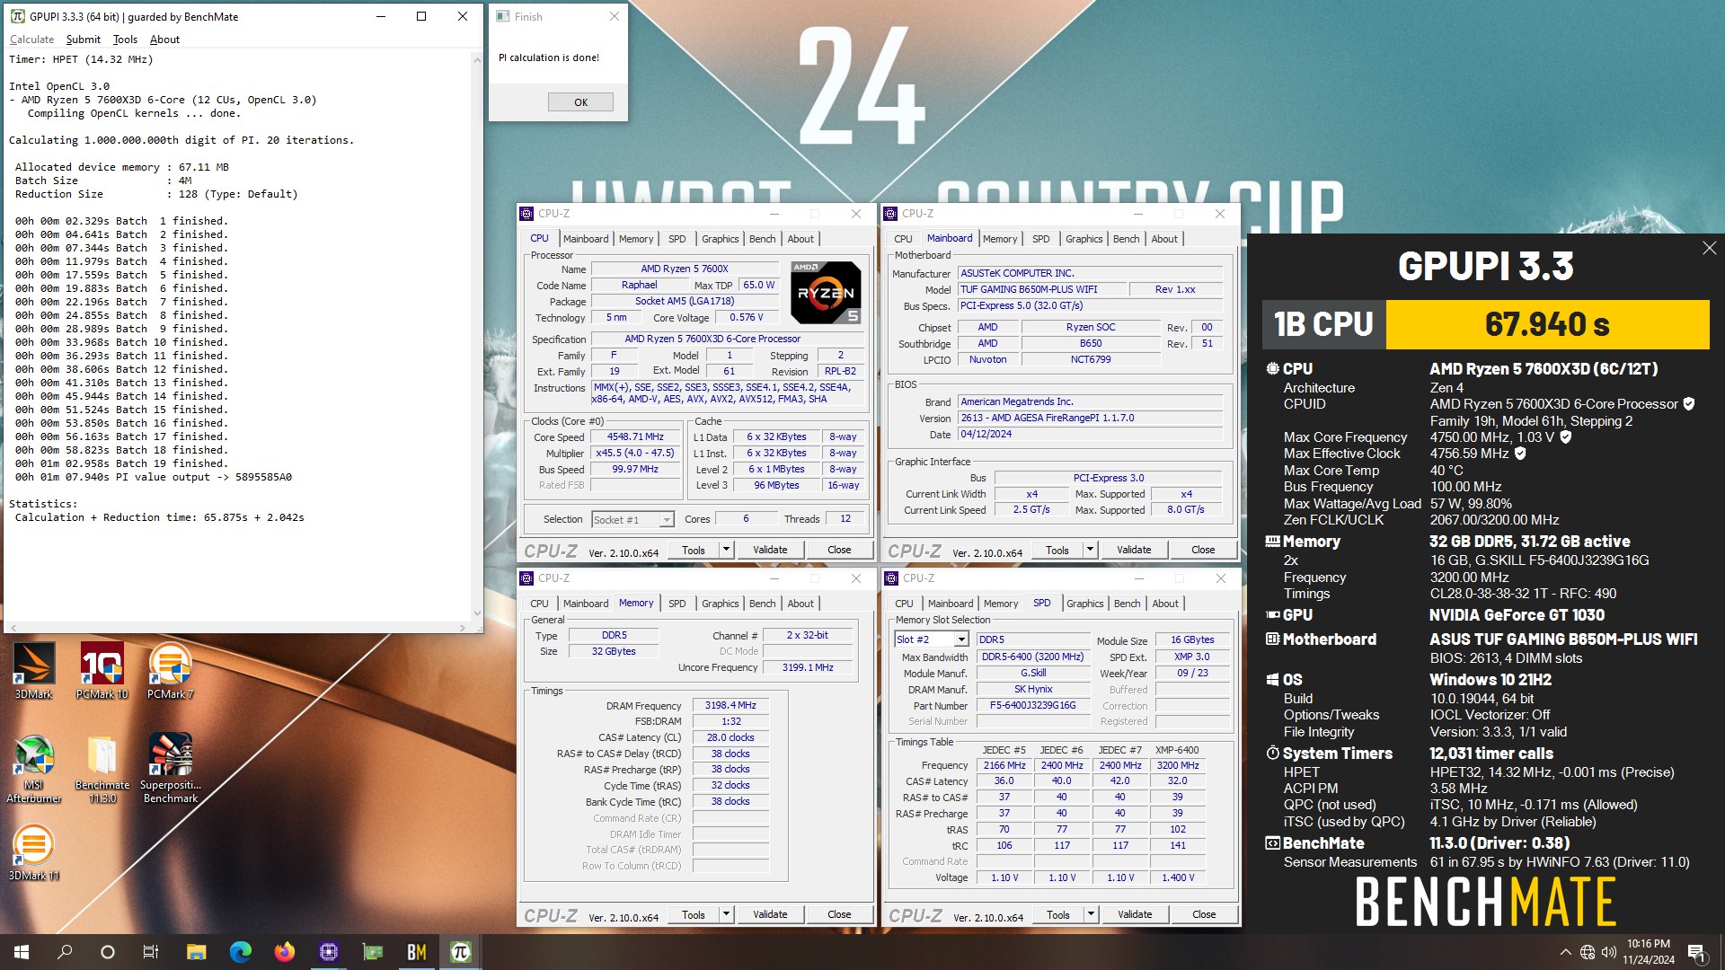The width and height of the screenshot is (1725, 970).
Task: Click Tools button in Memory window
Action: (x=694, y=914)
